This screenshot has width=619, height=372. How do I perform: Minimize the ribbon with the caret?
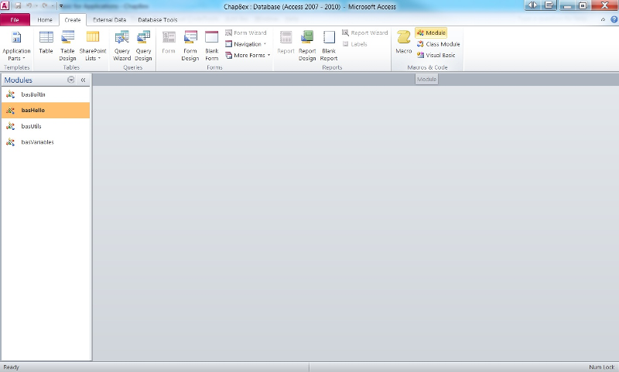tap(603, 19)
